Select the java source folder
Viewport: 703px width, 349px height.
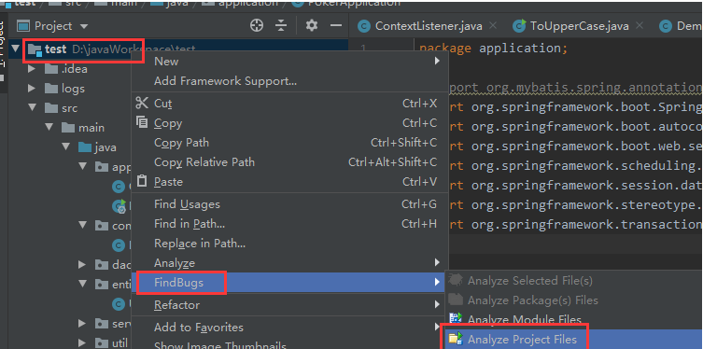[97, 147]
